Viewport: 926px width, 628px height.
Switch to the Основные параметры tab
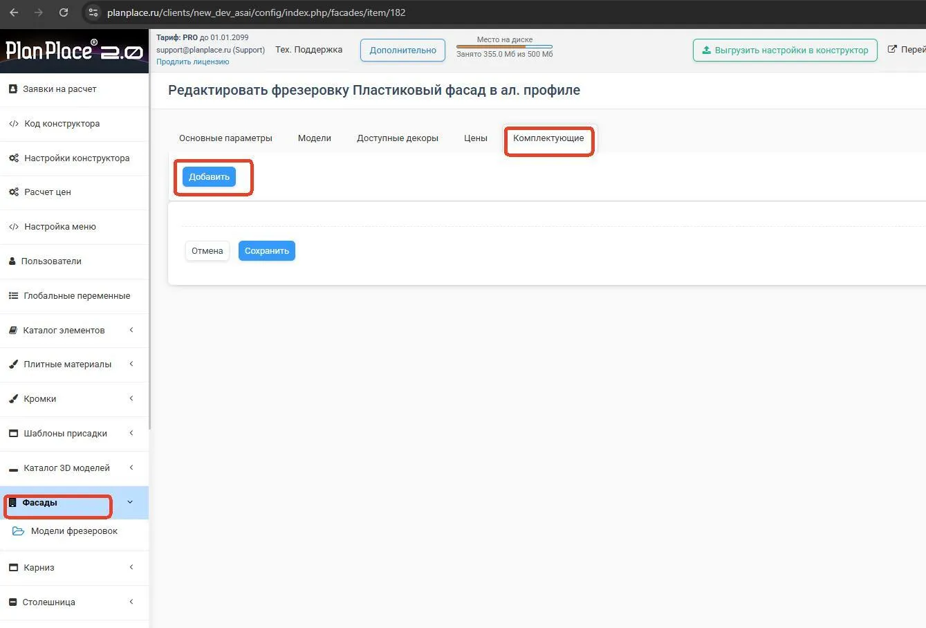pyautogui.click(x=225, y=138)
